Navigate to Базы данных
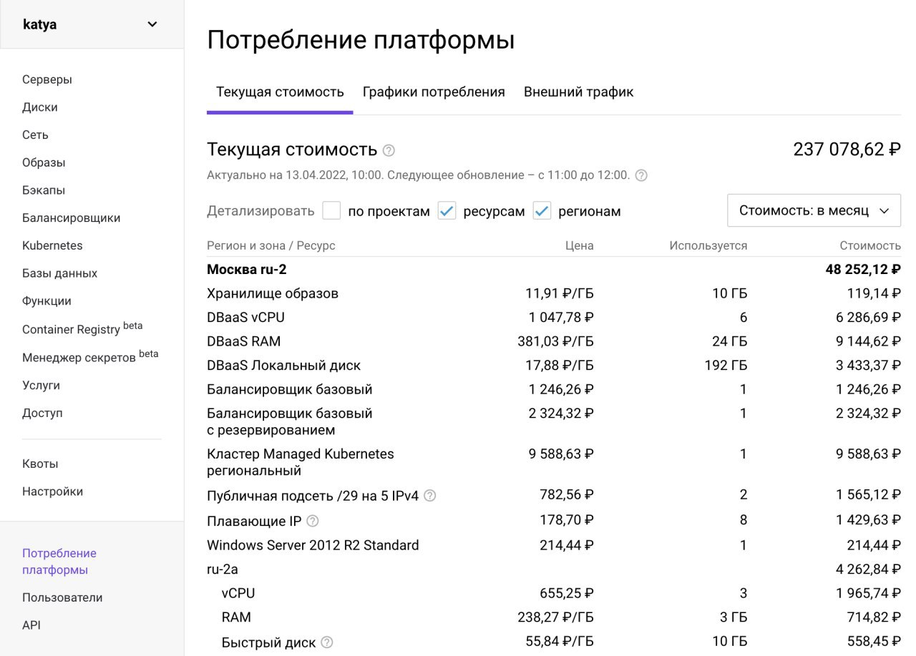Screen dimensions: 916x656 tap(58, 273)
